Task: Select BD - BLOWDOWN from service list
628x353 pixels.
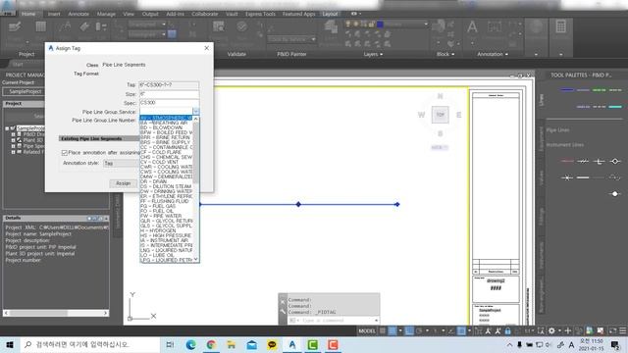Action: [166, 127]
